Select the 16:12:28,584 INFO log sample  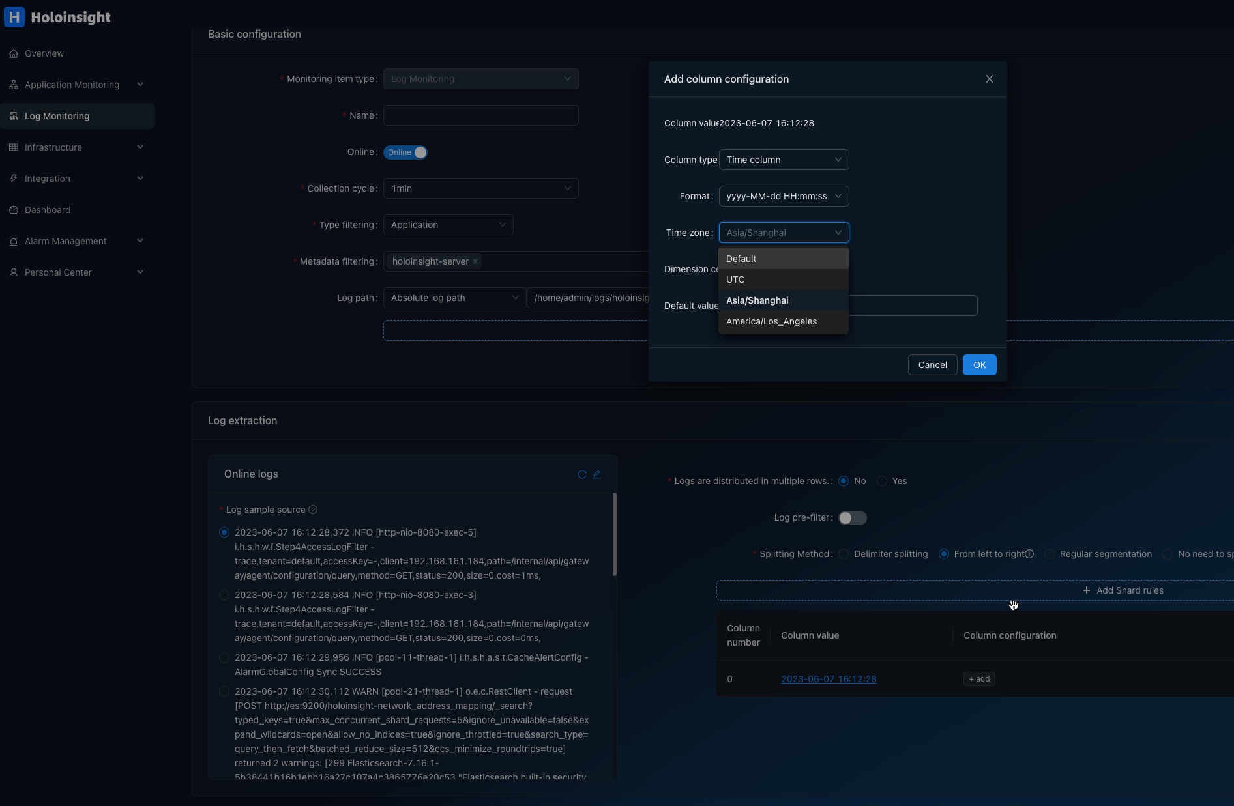[x=224, y=595]
